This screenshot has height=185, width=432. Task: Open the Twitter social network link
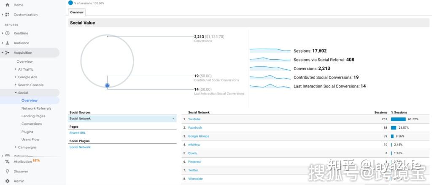(193, 170)
